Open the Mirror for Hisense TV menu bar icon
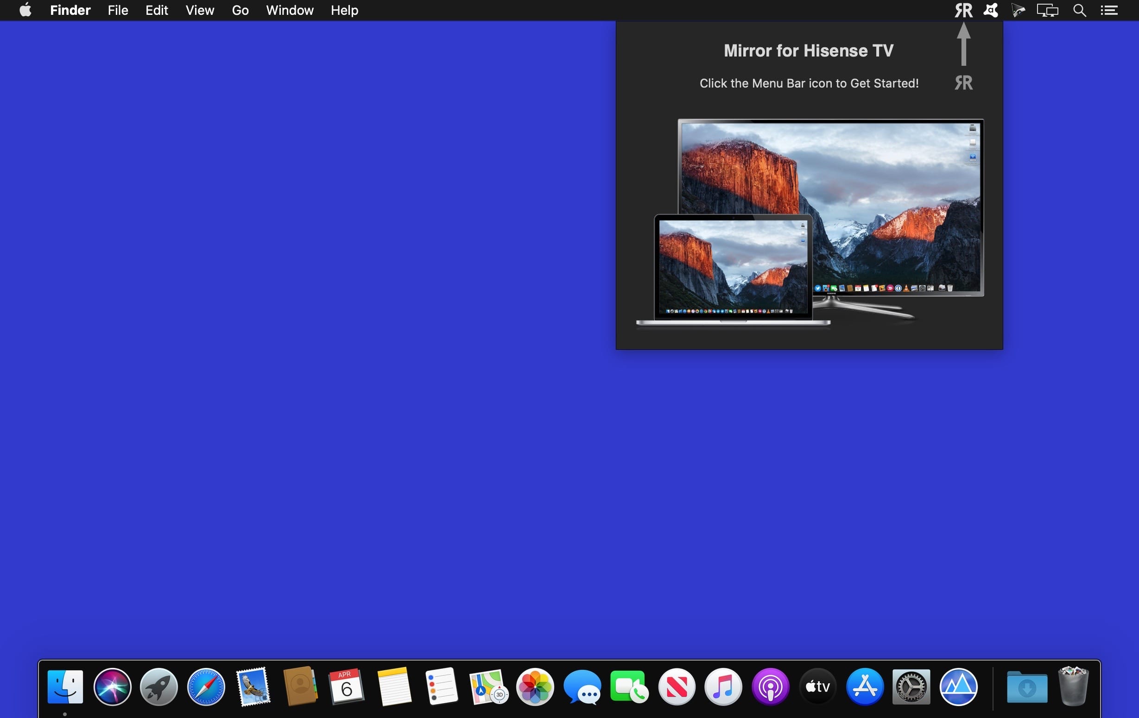 [963, 10]
